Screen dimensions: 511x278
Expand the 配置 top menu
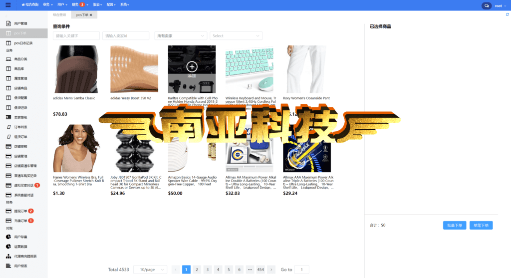pos(111,5)
